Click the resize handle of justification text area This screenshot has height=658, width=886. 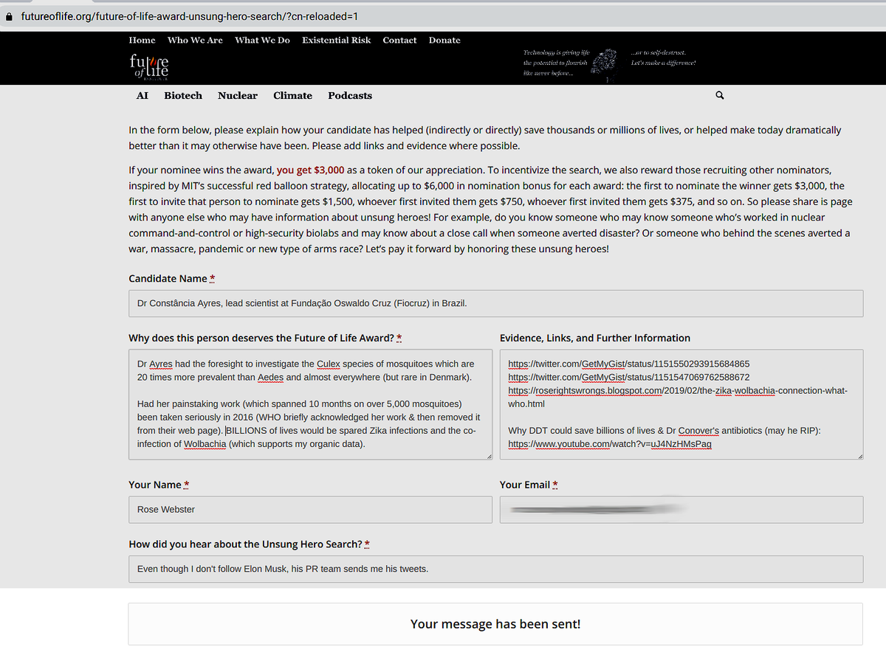coord(488,457)
